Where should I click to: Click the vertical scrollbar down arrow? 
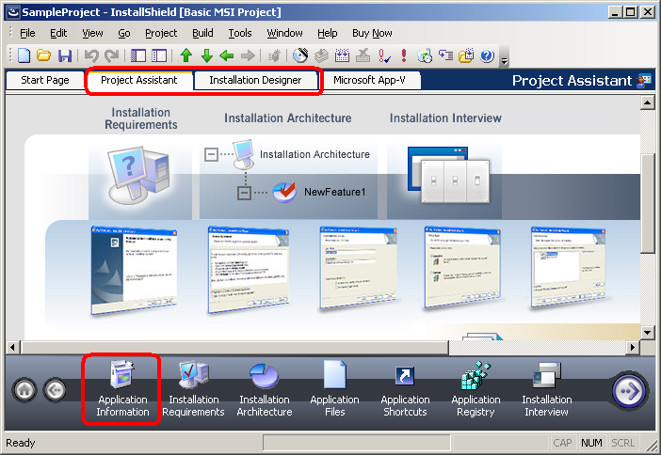coord(647,333)
